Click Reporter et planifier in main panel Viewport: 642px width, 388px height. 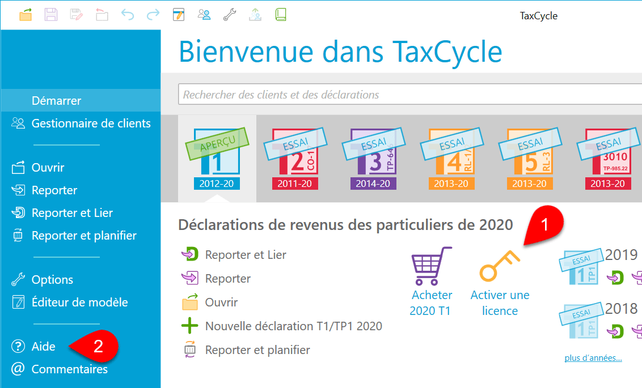246,350
